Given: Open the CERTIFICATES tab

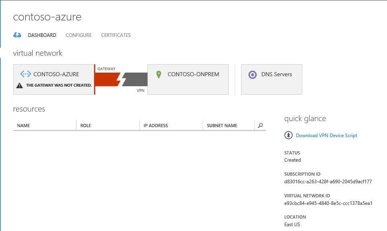Looking at the screenshot, I should tap(116, 35).
